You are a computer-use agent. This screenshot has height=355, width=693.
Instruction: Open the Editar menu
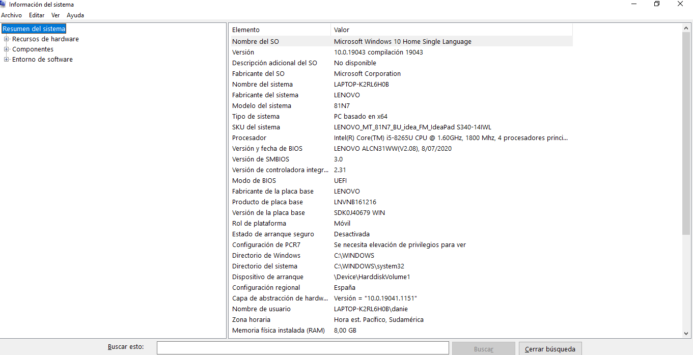(37, 15)
